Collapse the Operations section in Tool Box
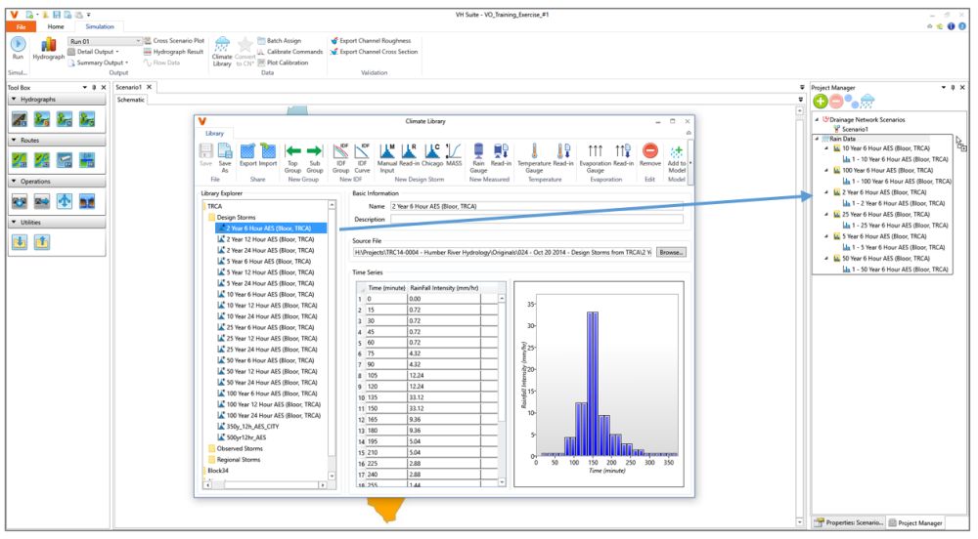This screenshot has width=978, height=539. point(14,181)
